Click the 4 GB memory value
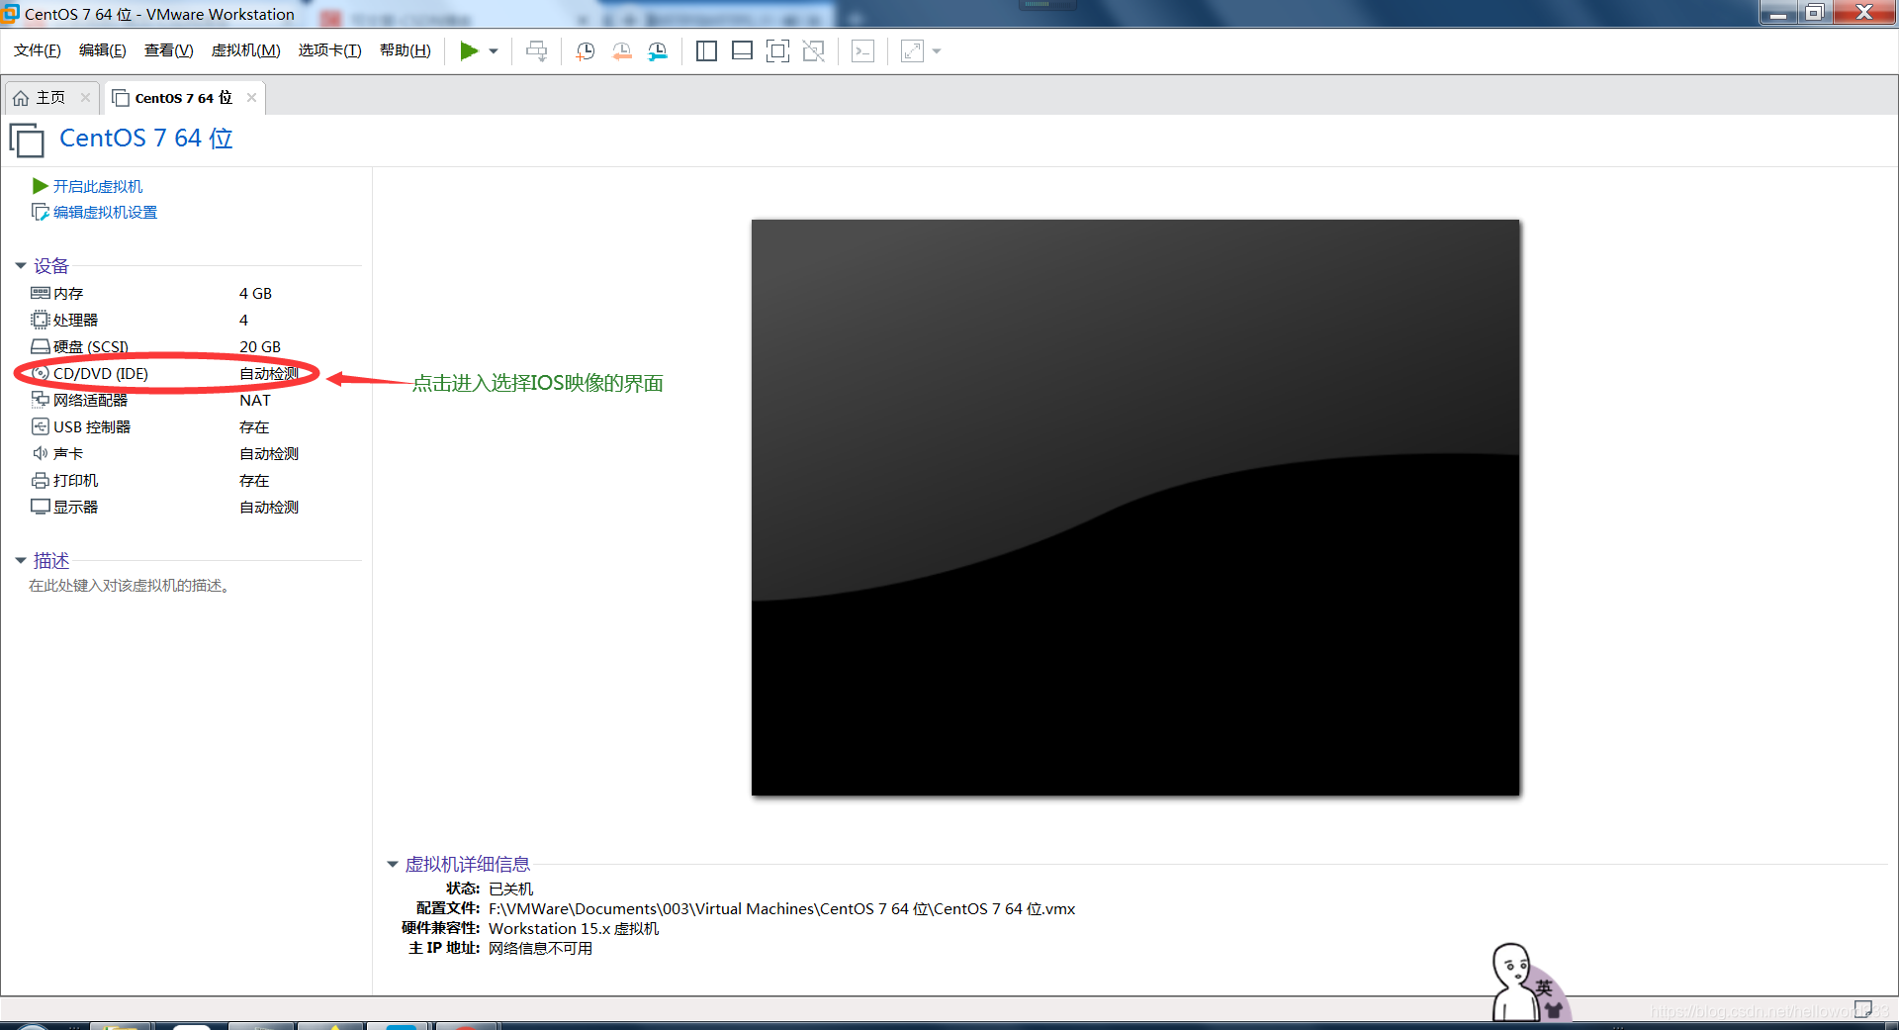Screen dimensions: 1899x1030 point(255,294)
